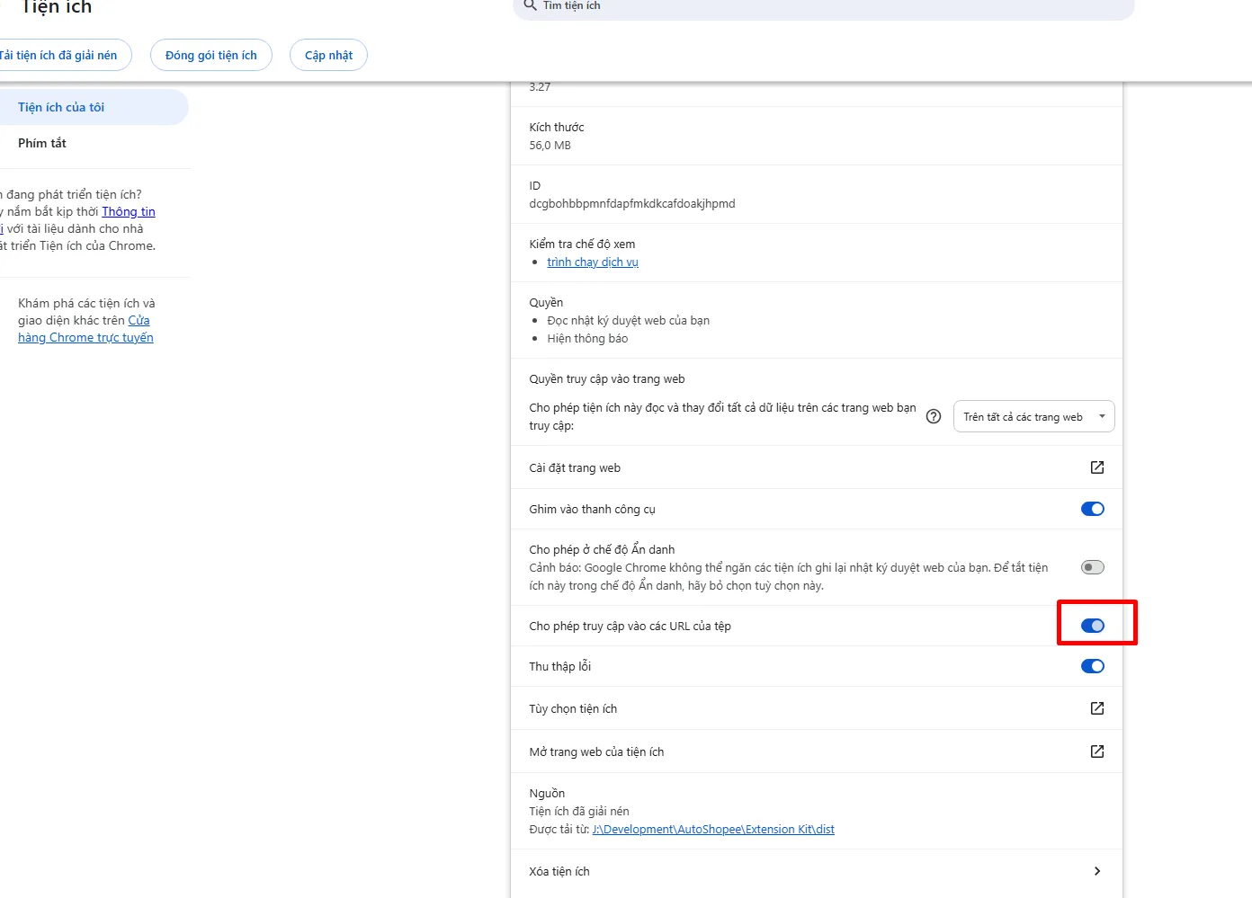Click the Cập nhật button
The image size is (1252, 898).
pyautogui.click(x=328, y=55)
